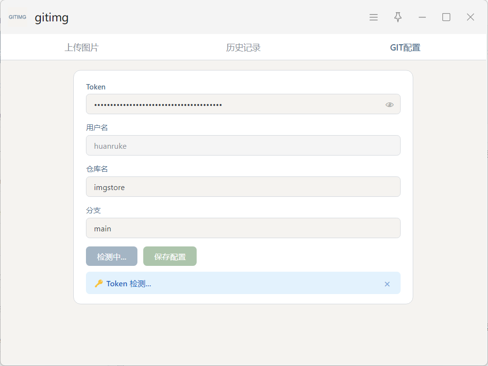Screen dimensions: 488x366
Task: Click the Token 检测... message text
Action: (x=129, y=284)
